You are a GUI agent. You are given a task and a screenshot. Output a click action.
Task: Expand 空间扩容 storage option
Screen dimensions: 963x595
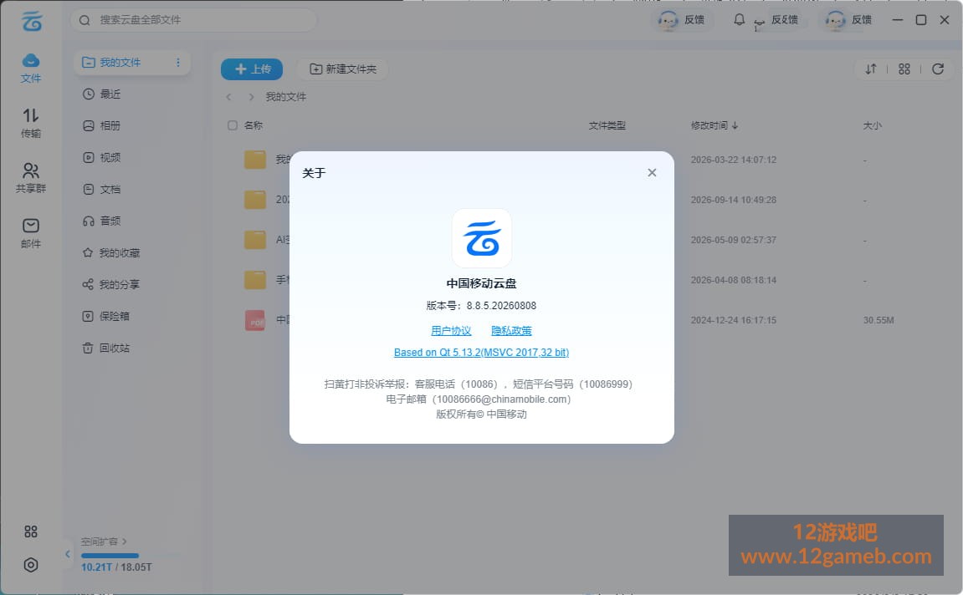coord(104,542)
